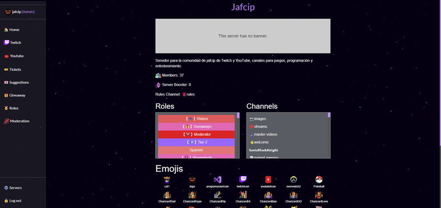This screenshot has height=208, width=441.
Task: Click the Roles list scrollbar
Action: point(238,135)
